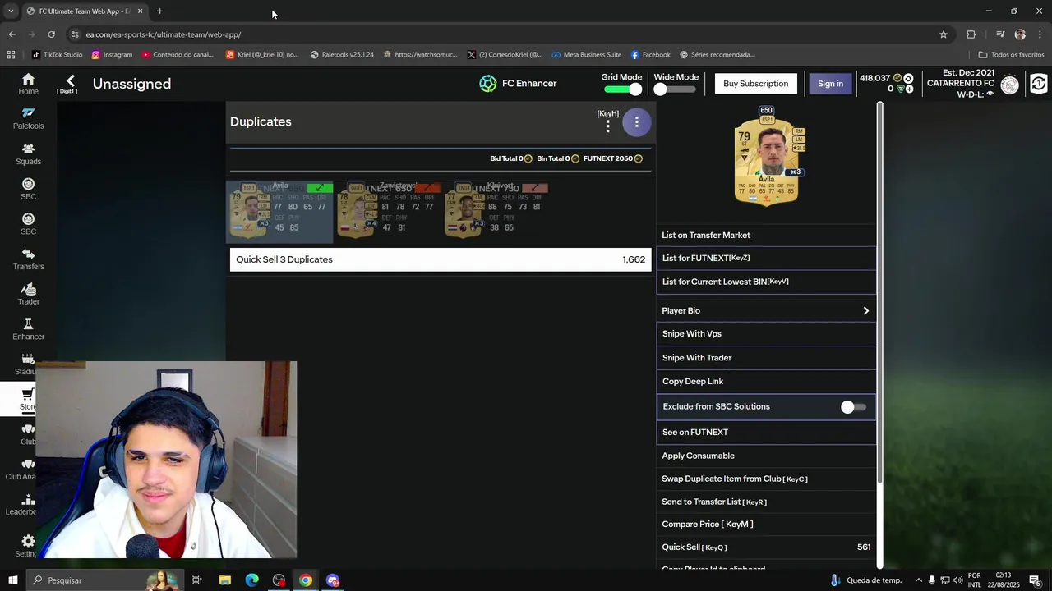Open the browser extensions puzzle icon
This screenshot has height=591, width=1052.
coord(971,34)
